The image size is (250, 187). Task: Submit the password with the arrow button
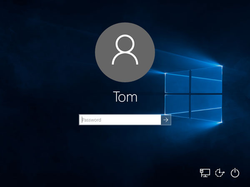(x=166, y=120)
